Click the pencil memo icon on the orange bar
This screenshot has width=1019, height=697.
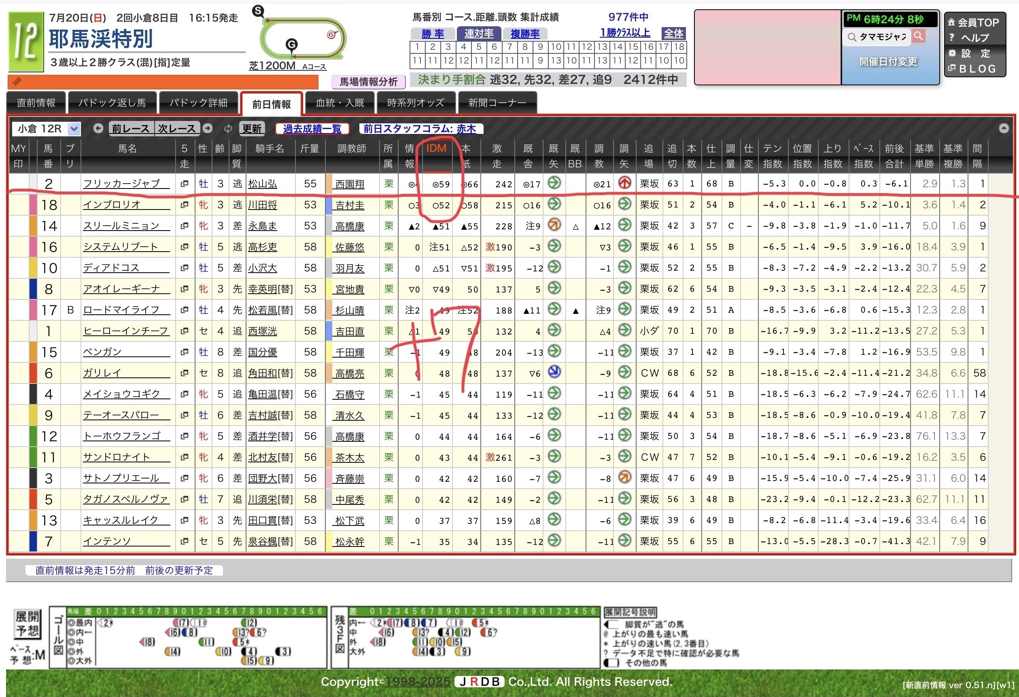[x=16, y=82]
